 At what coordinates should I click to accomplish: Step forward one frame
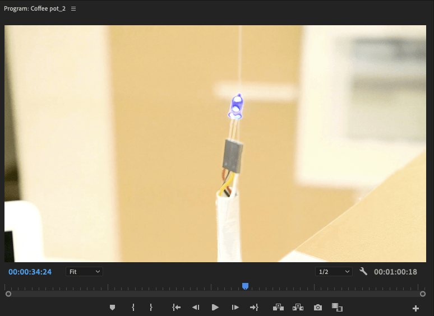[235, 308]
